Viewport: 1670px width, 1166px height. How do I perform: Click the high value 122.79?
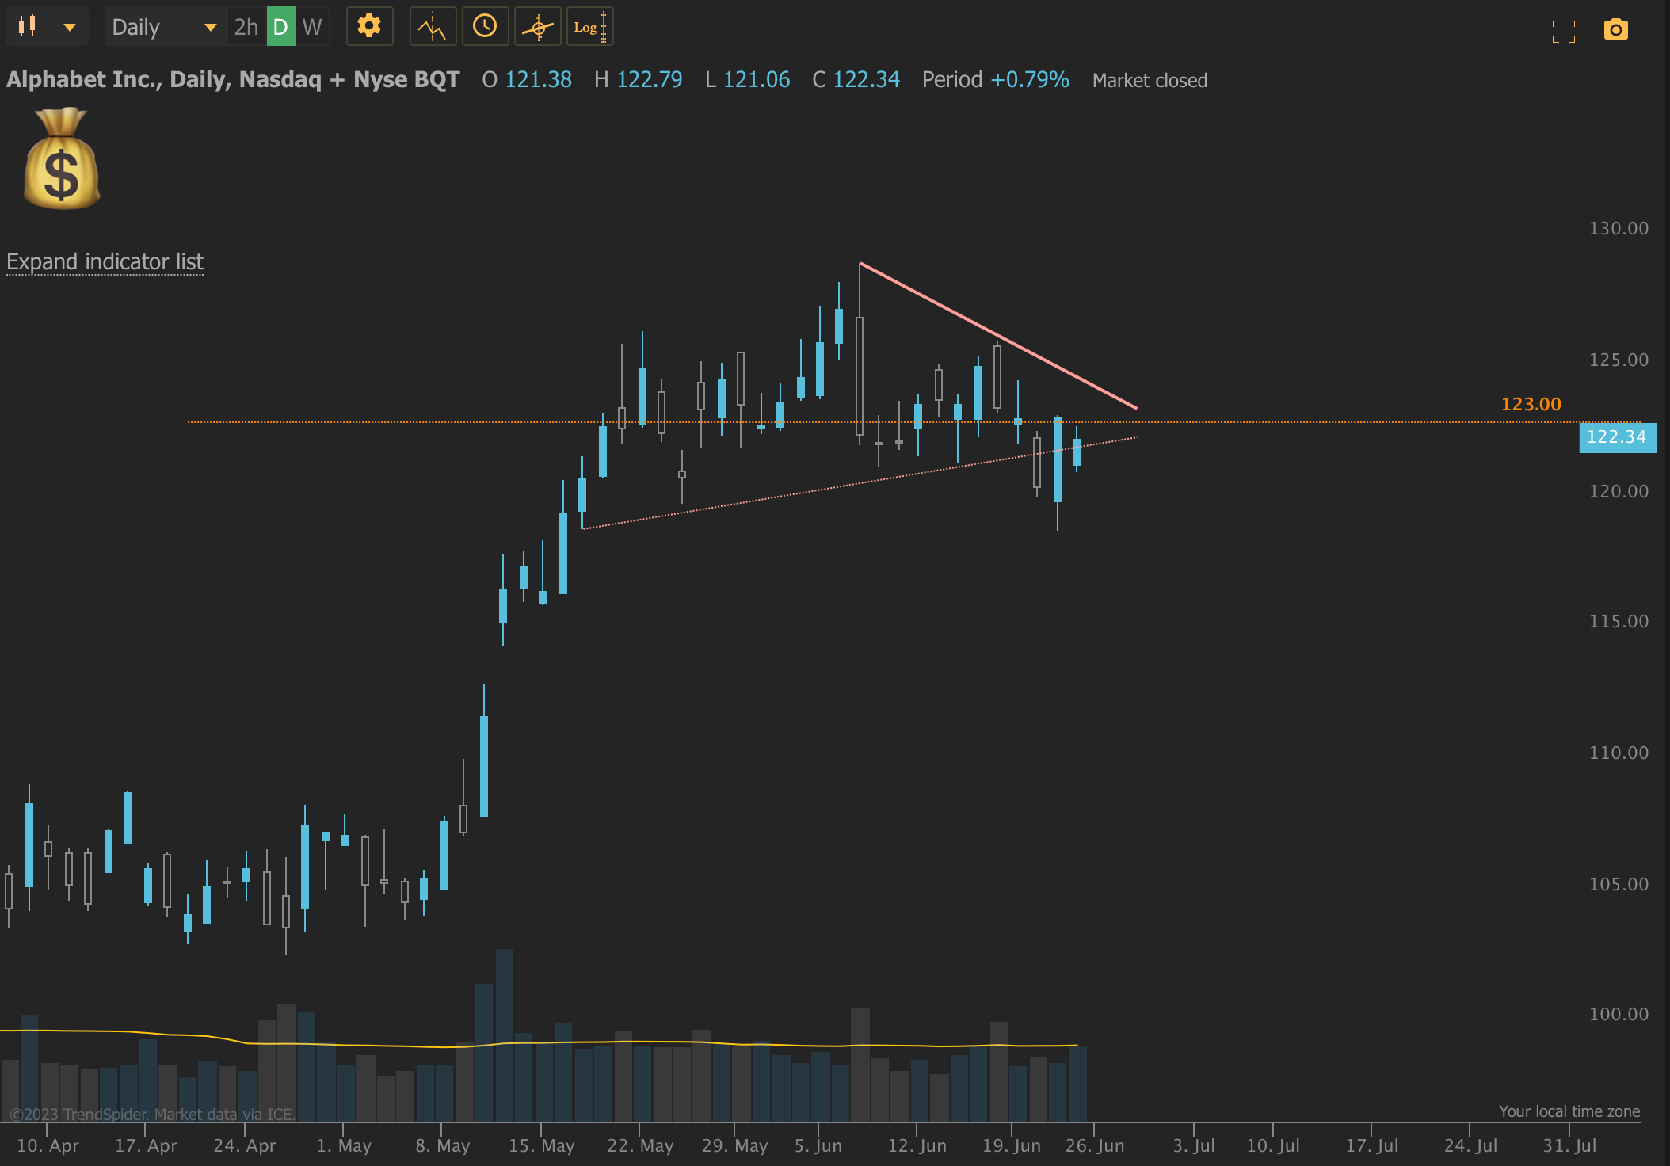pyautogui.click(x=649, y=79)
